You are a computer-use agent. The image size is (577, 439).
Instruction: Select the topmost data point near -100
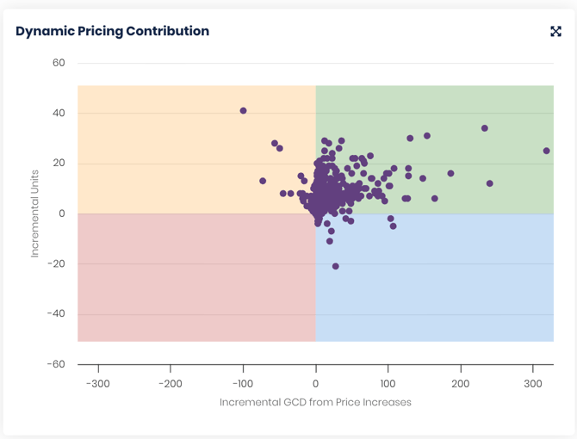244,111
